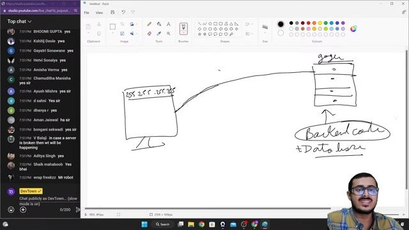
Task: Expand the Rotate options arrow
Action: (x=137, y=24)
